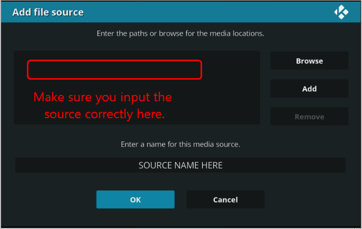362x229 pixels.
Task: Edit the SOURCE NAME HERE field
Action: [x=180, y=165]
